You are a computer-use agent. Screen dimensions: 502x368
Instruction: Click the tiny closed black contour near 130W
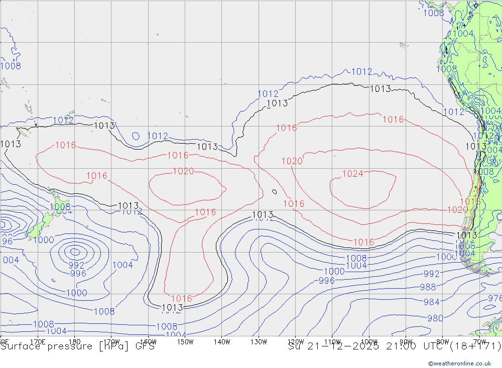275,191
